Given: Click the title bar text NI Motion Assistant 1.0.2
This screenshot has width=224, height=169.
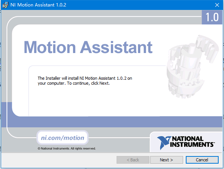Looking at the screenshot, I should [x=38, y=5].
